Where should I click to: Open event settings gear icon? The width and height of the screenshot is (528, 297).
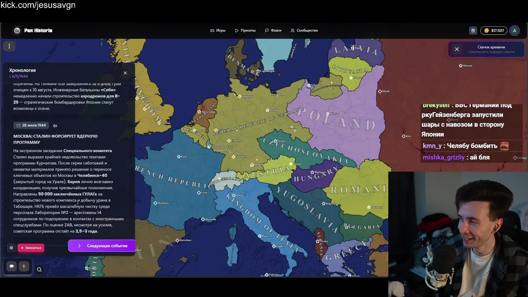pos(11,248)
